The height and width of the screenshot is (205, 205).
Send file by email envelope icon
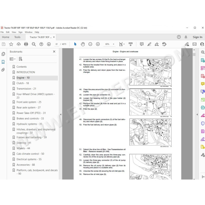pos(194,44)
